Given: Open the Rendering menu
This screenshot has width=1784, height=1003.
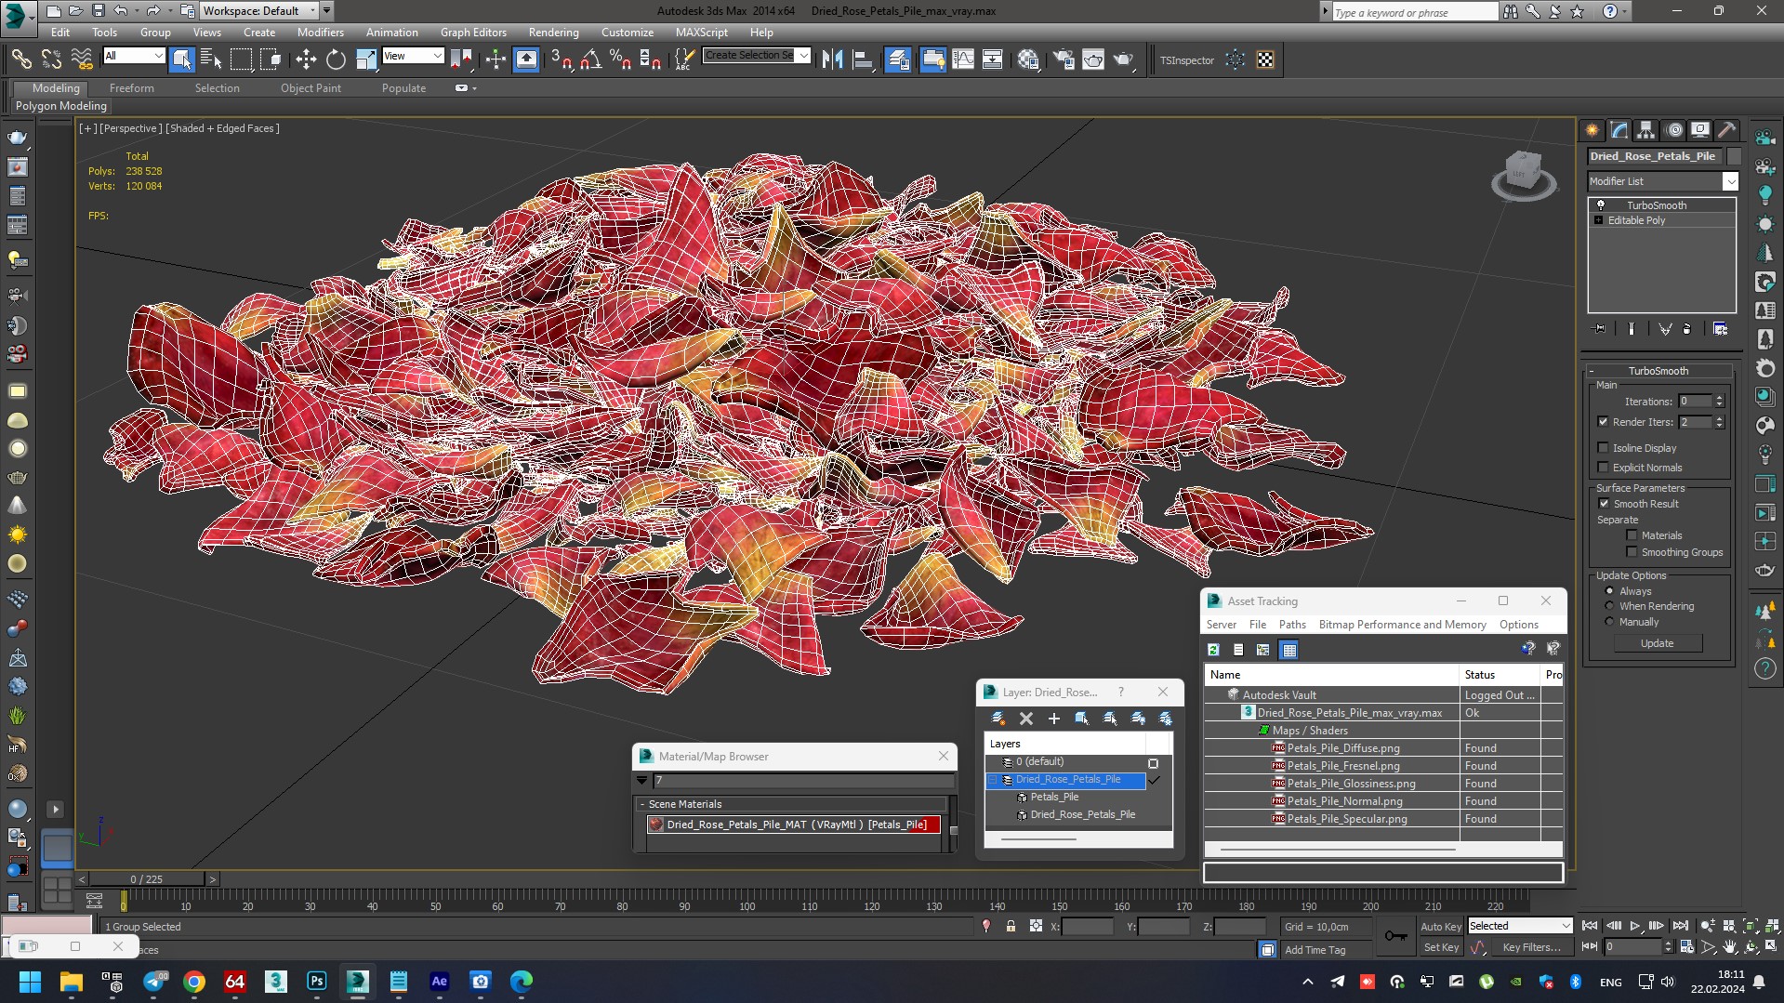Looking at the screenshot, I should point(553,32).
